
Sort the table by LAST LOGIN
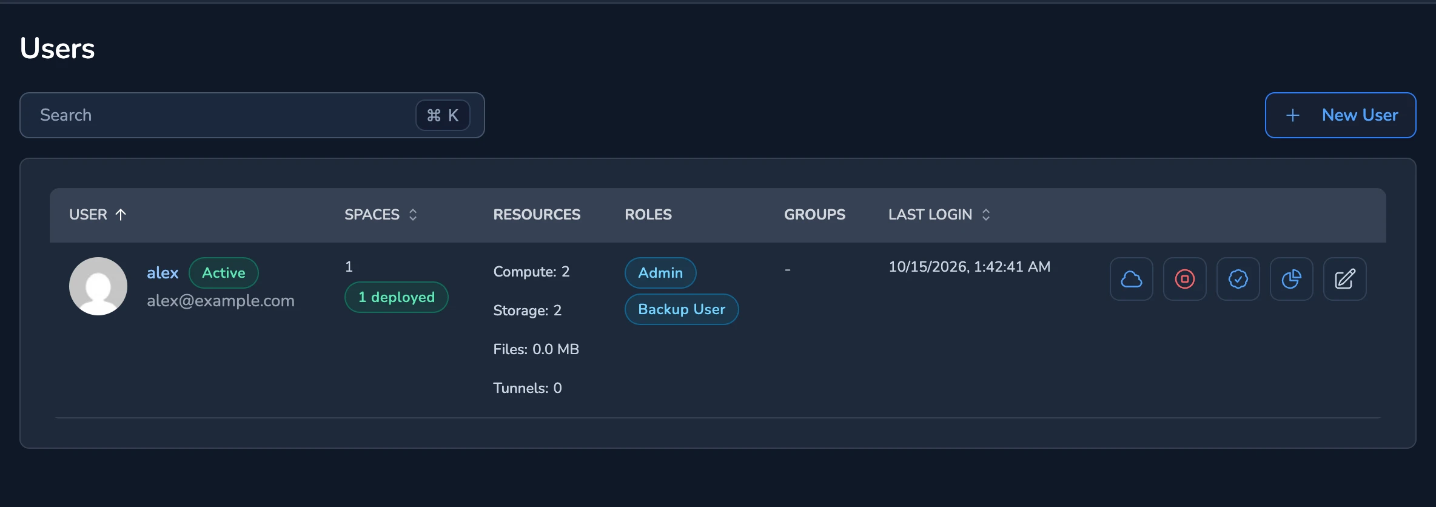(939, 215)
